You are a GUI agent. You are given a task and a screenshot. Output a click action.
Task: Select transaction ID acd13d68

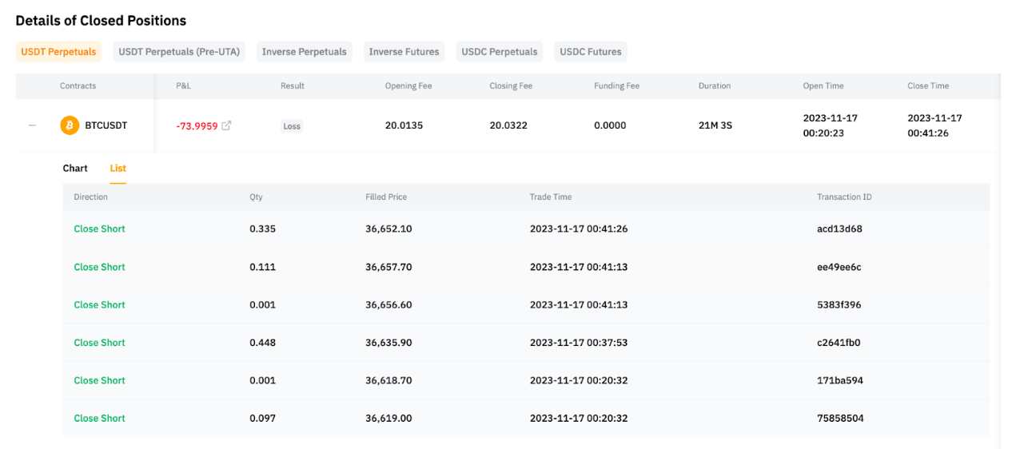pyautogui.click(x=839, y=229)
